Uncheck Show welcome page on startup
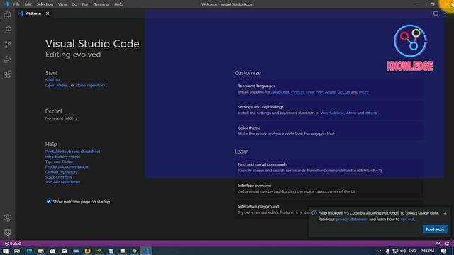Image resolution: width=454 pixels, height=255 pixels. pyautogui.click(x=48, y=201)
